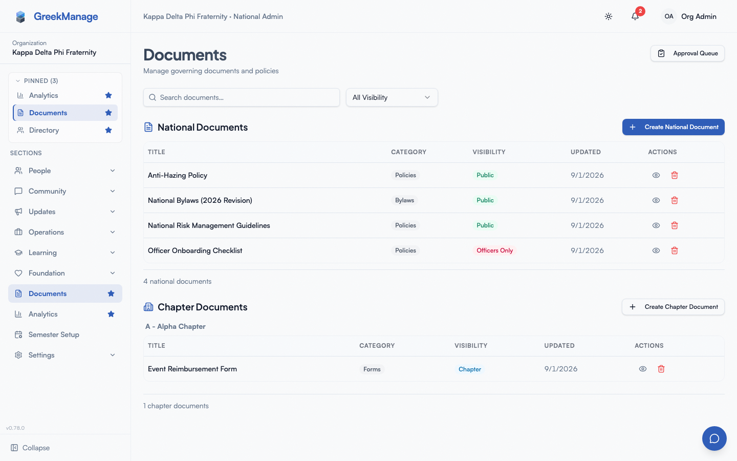Click Create Chapter Document button

pyautogui.click(x=674, y=307)
